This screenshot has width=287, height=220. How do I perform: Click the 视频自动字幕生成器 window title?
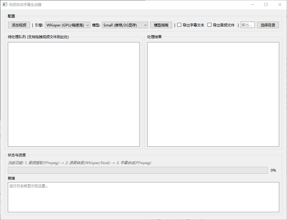click(x=25, y=5)
